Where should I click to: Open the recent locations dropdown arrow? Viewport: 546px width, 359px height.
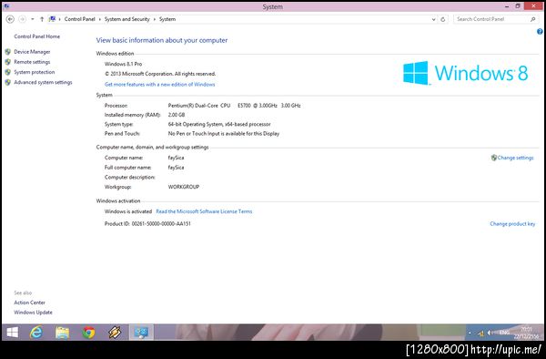coord(33,19)
